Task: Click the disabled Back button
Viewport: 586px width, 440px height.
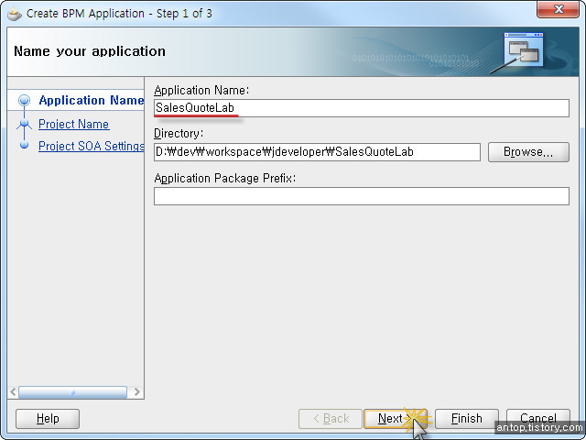Action: 331,418
